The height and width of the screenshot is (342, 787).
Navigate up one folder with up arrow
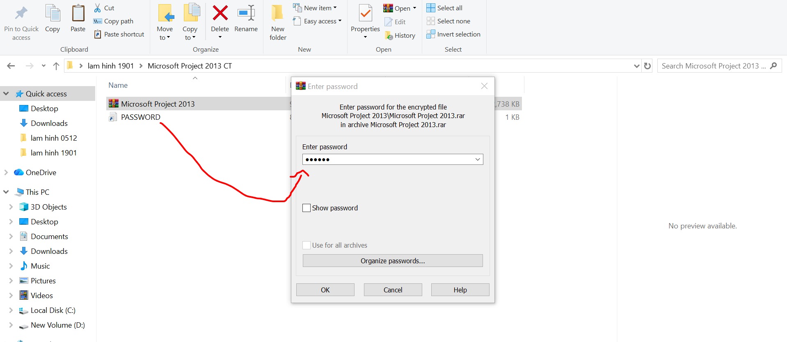point(56,66)
